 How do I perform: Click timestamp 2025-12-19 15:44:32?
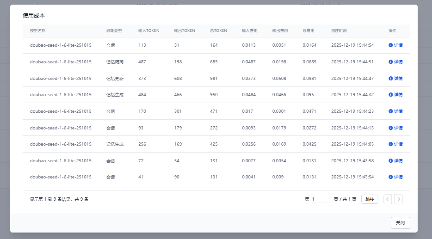tap(352, 95)
